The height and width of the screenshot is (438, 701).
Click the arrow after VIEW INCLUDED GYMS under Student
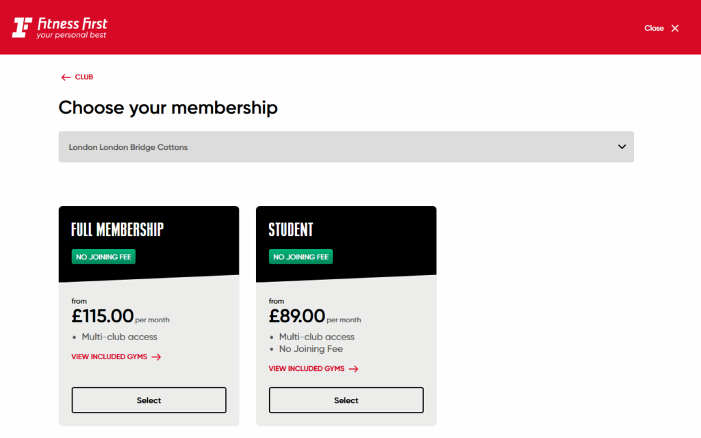(354, 368)
